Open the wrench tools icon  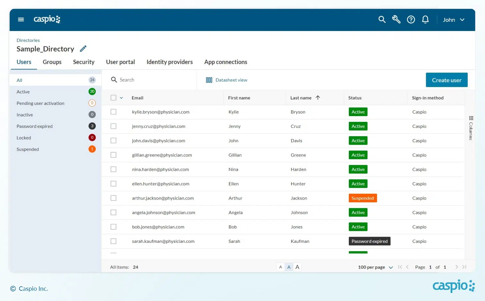[x=396, y=20]
